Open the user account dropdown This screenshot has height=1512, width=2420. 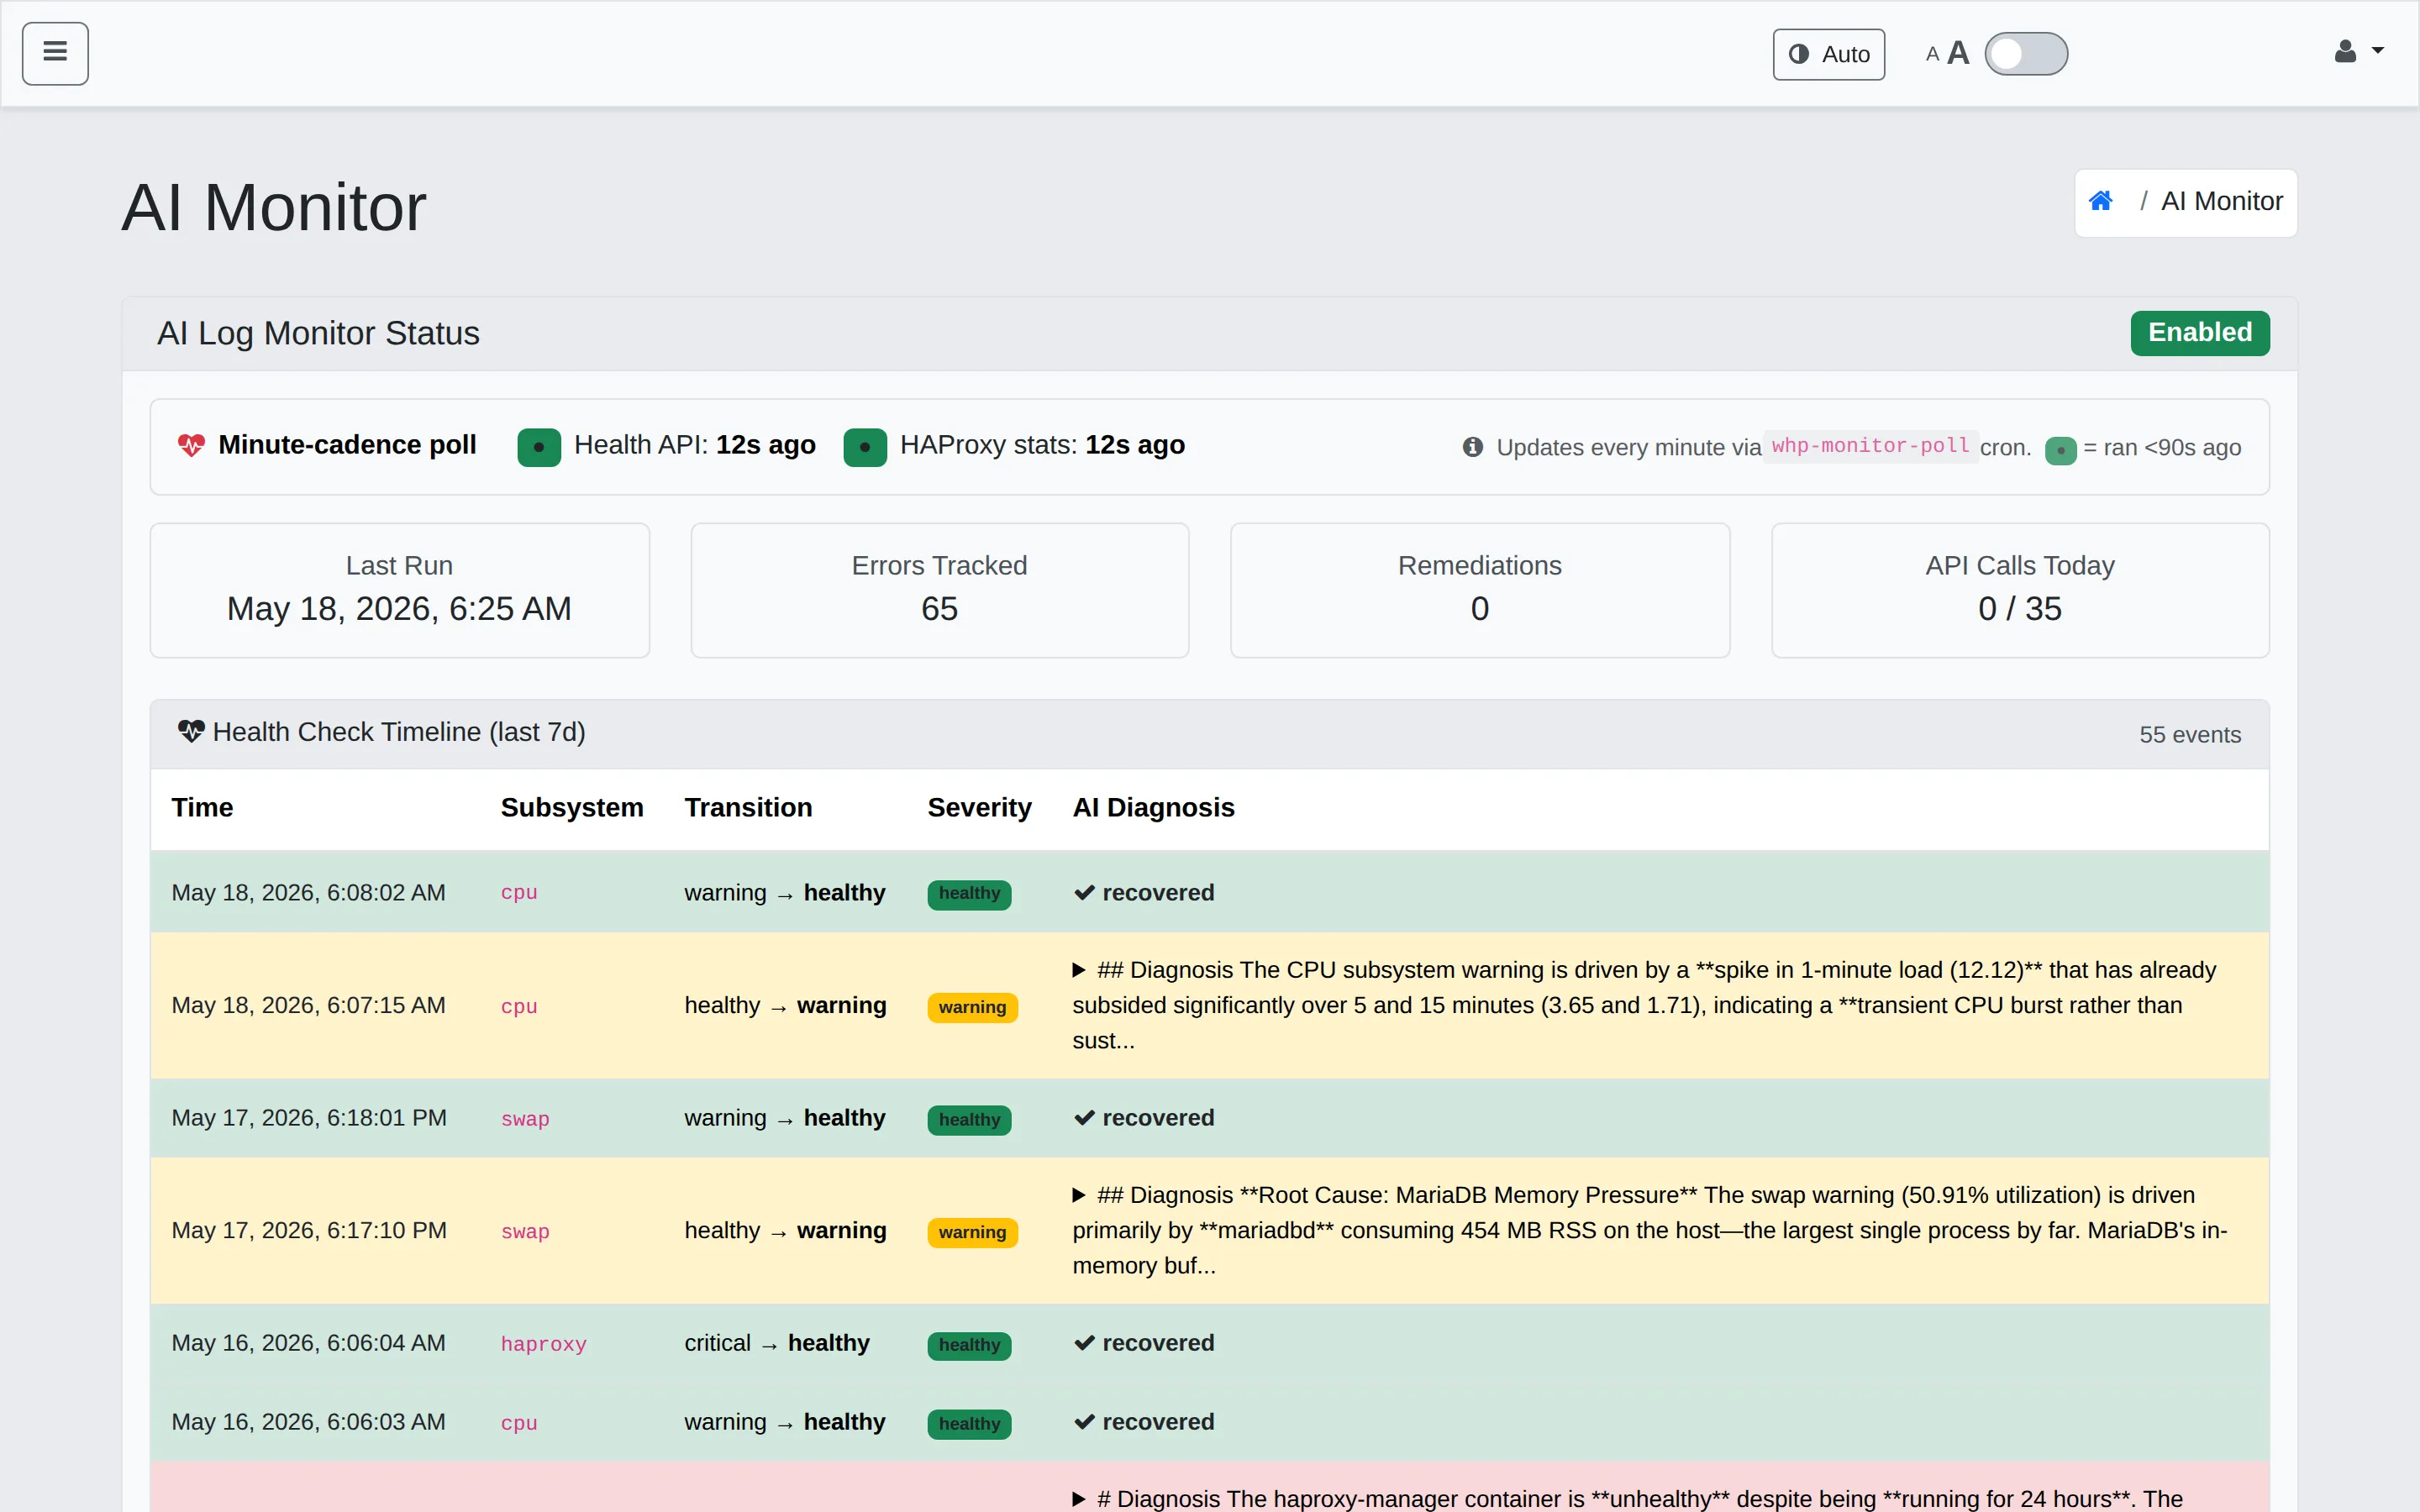click(2359, 51)
